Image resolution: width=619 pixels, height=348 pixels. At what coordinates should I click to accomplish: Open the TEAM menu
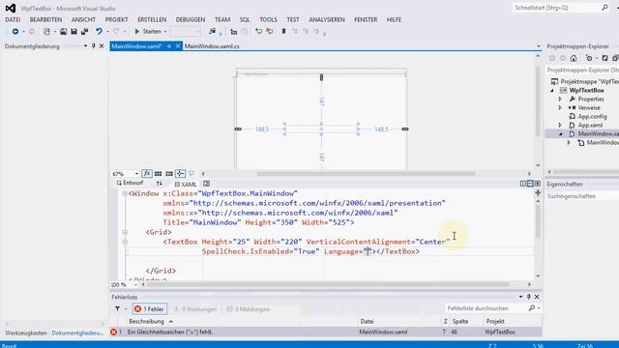click(x=222, y=19)
